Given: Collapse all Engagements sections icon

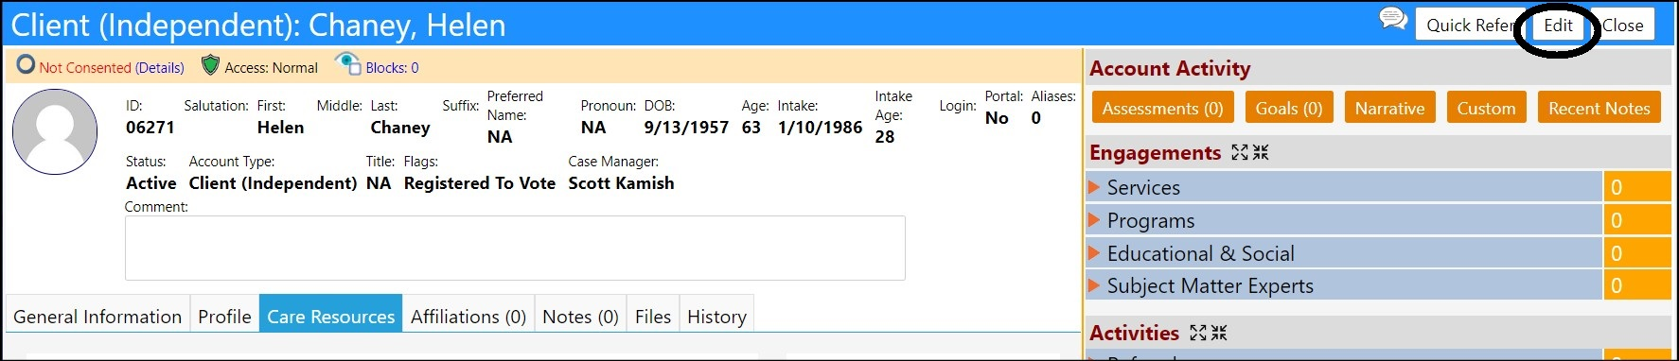Looking at the screenshot, I should click(1261, 152).
